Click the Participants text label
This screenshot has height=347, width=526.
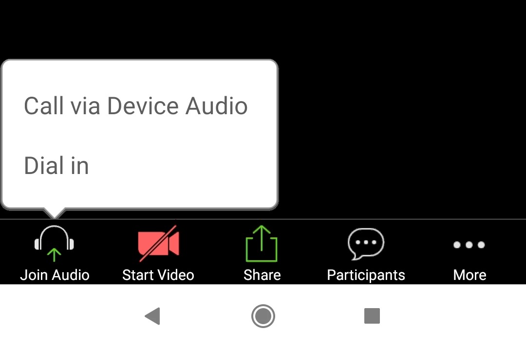[x=366, y=276]
